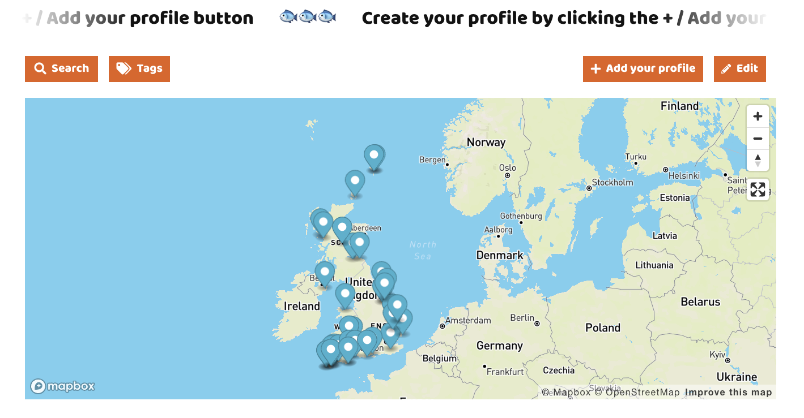
Task: Click the Berlin city label
Action: [x=522, y=318]
